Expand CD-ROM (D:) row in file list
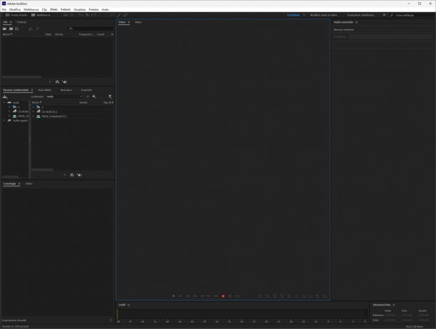Image resolution: width=436 pixels, height=329 pixels. pyautogui.click(x=33, y=112)
